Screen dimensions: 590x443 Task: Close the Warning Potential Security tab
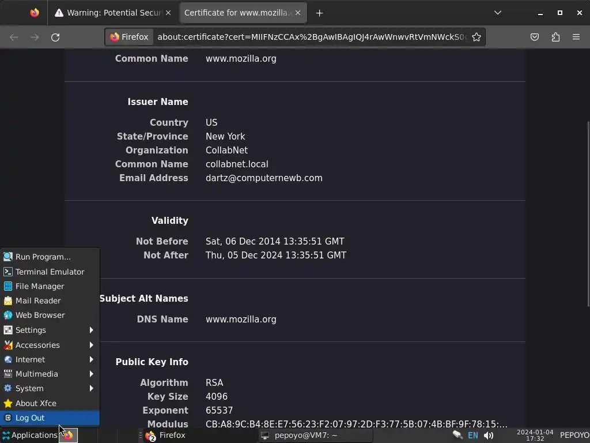click(168, 13)
